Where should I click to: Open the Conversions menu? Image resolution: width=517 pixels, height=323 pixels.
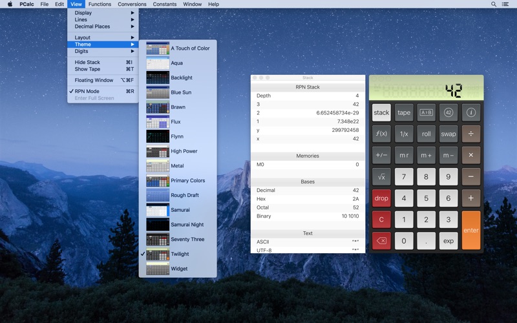pos(132,4)
